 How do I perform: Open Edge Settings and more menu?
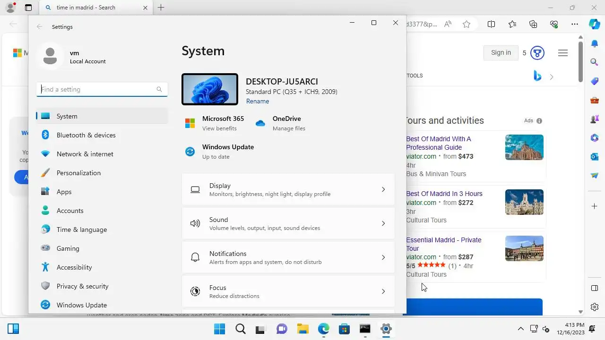(575, 24)
